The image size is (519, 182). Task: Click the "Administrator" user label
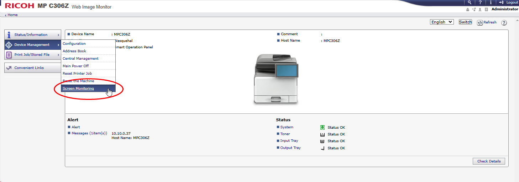point(505,9)
